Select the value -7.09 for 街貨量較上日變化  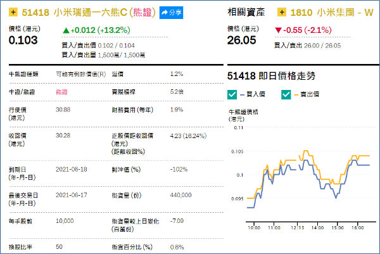[177, 221]
